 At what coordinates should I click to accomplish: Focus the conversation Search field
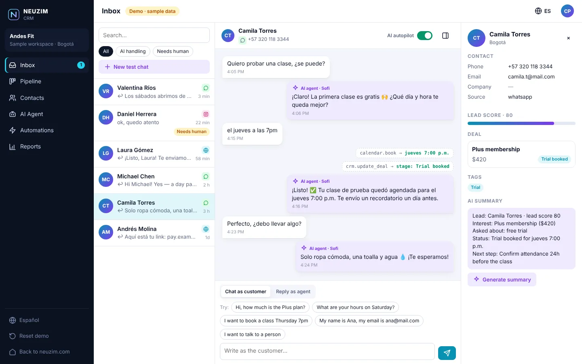154,35
